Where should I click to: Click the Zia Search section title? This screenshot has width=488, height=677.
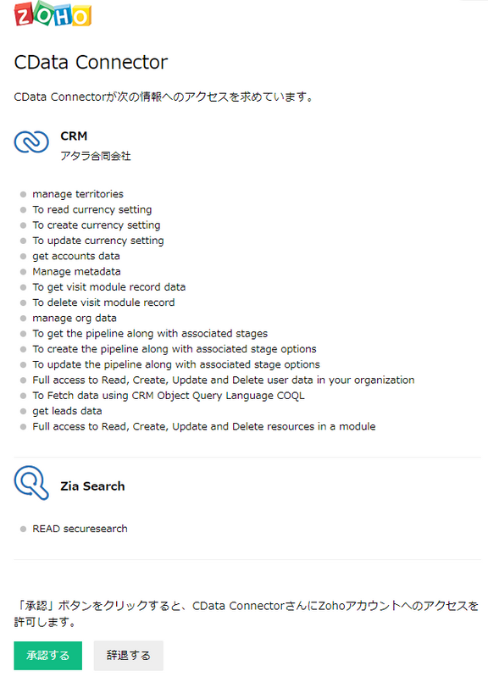[92, 486]
